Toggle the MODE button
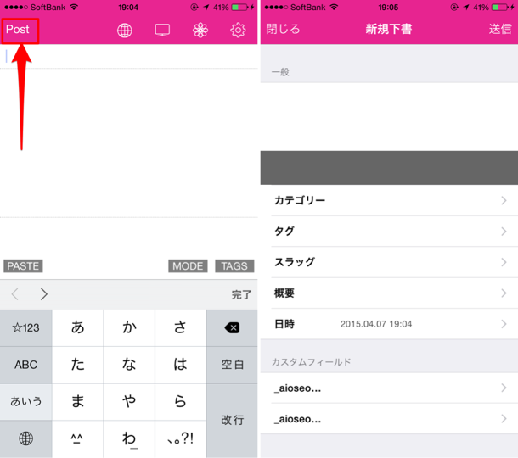The width and height of the screenshot is (518, 458). 188,266
